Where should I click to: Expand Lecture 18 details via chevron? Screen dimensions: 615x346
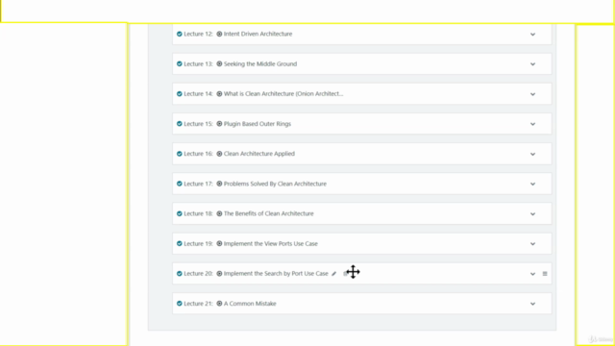[532, 214]
